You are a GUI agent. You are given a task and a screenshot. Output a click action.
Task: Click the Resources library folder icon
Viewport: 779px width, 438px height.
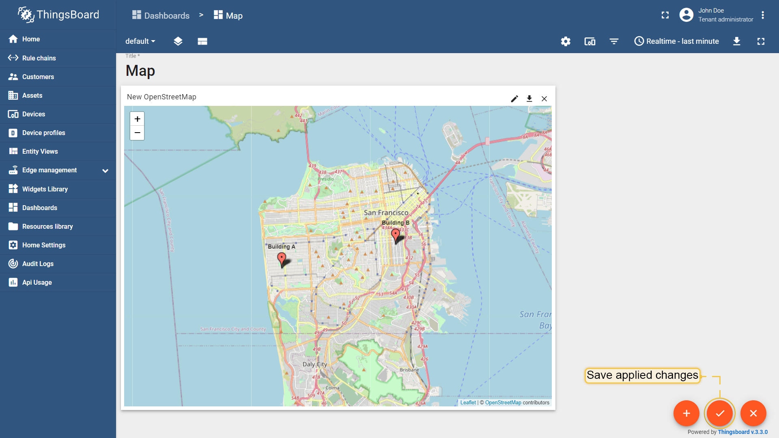pyautogui.click(x=13, y=226)
